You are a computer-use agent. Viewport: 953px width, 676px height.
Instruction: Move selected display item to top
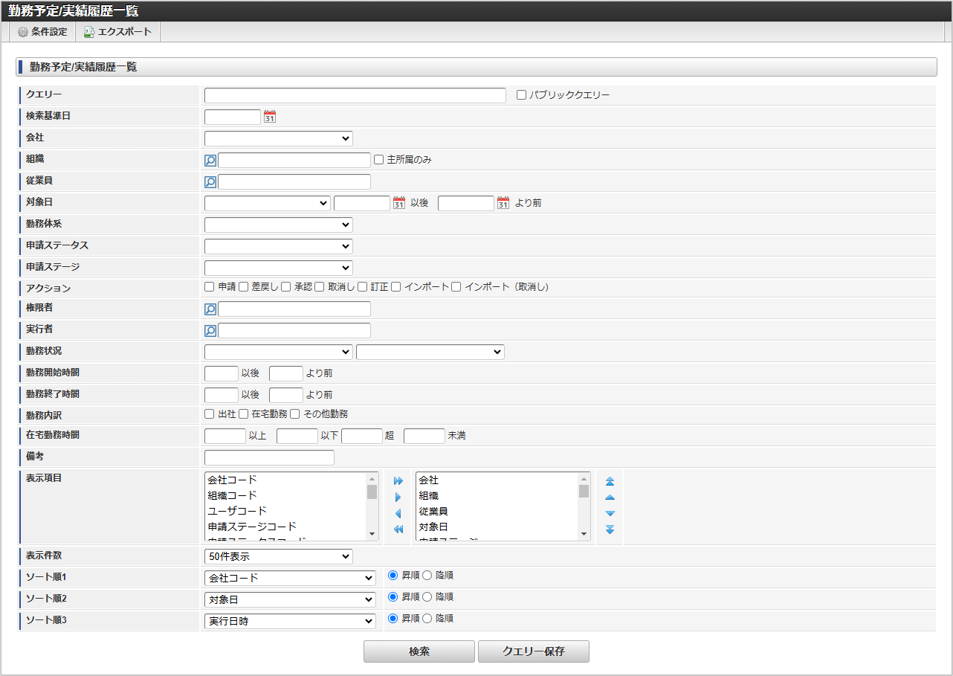click(x=610, y=481)
